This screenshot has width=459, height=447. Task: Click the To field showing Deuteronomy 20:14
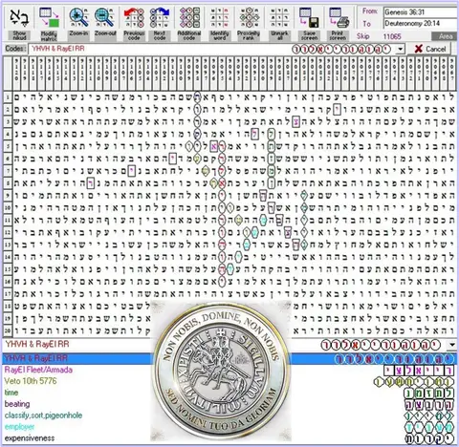pyautogui.click(x=421, y=24)
